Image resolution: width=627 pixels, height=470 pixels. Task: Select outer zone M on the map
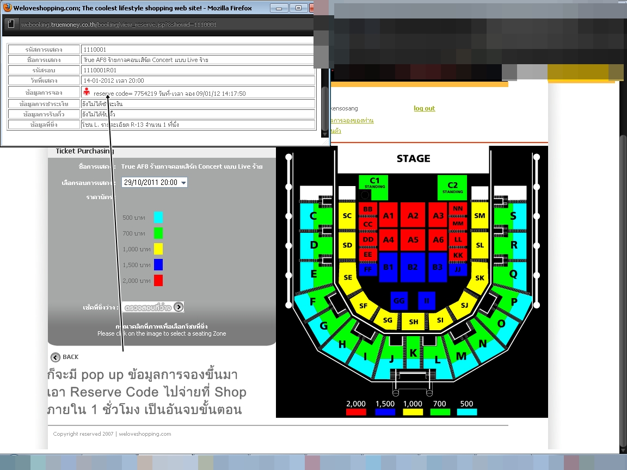(460, 355)
